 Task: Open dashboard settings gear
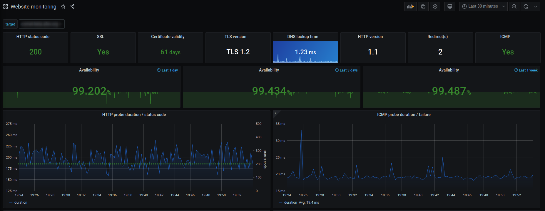[x=435, y=6]
